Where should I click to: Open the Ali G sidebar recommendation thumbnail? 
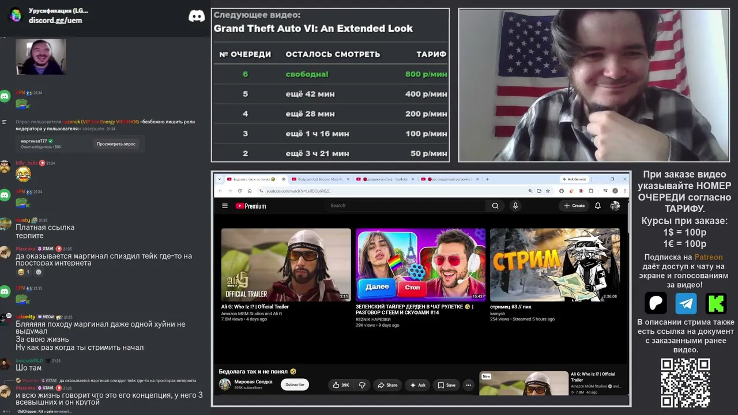[524, 383]
